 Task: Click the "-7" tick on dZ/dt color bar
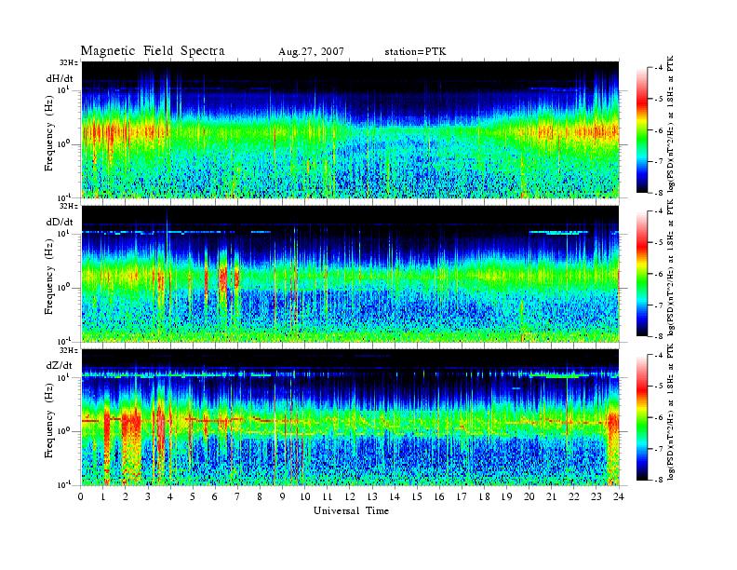pos(658,449)
